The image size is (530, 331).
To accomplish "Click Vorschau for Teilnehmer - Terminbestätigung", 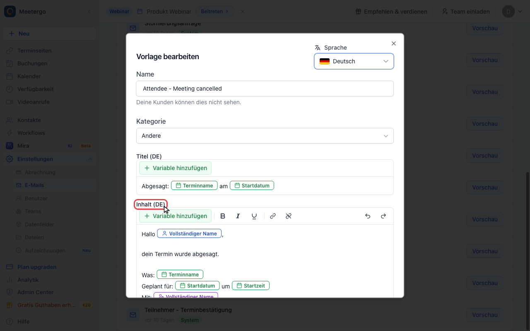I will coord(485,315).
